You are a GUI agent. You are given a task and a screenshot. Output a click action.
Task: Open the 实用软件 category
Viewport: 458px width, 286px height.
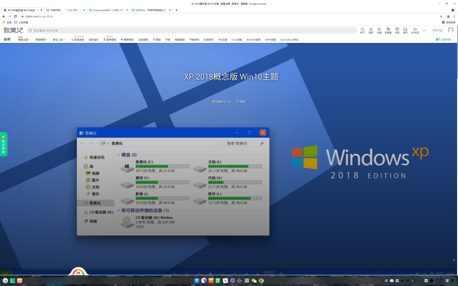pyautogui.click(x=208, y=40)
